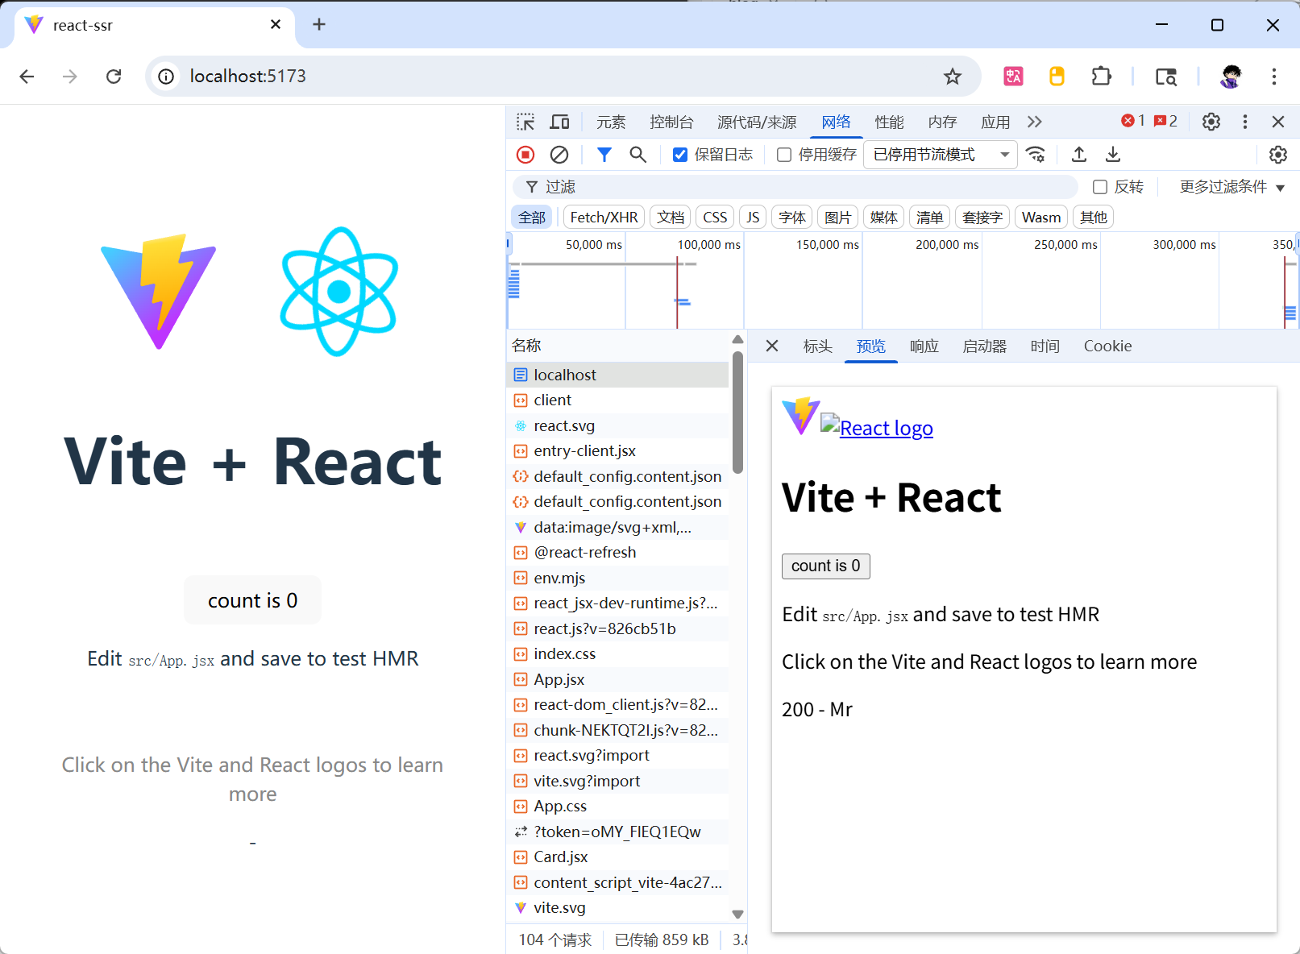Click the inspect element picker icon

tap(525, 122)
